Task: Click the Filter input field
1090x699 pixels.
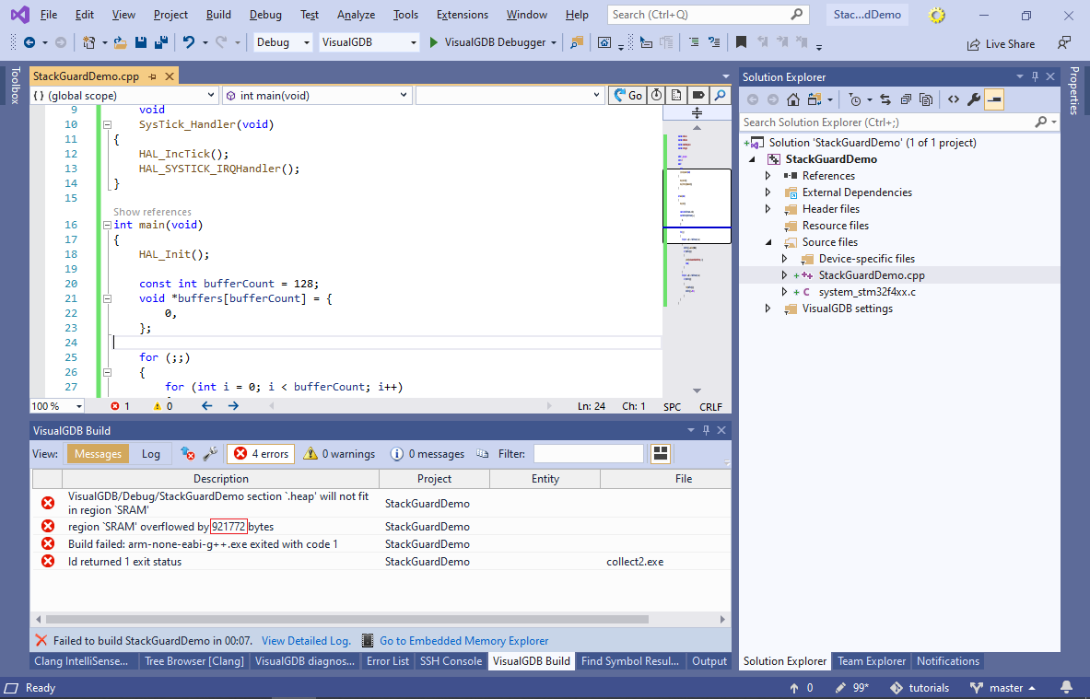Action: [588, 454]
